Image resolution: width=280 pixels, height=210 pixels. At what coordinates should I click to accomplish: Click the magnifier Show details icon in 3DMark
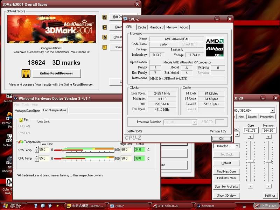click(105, 47)
